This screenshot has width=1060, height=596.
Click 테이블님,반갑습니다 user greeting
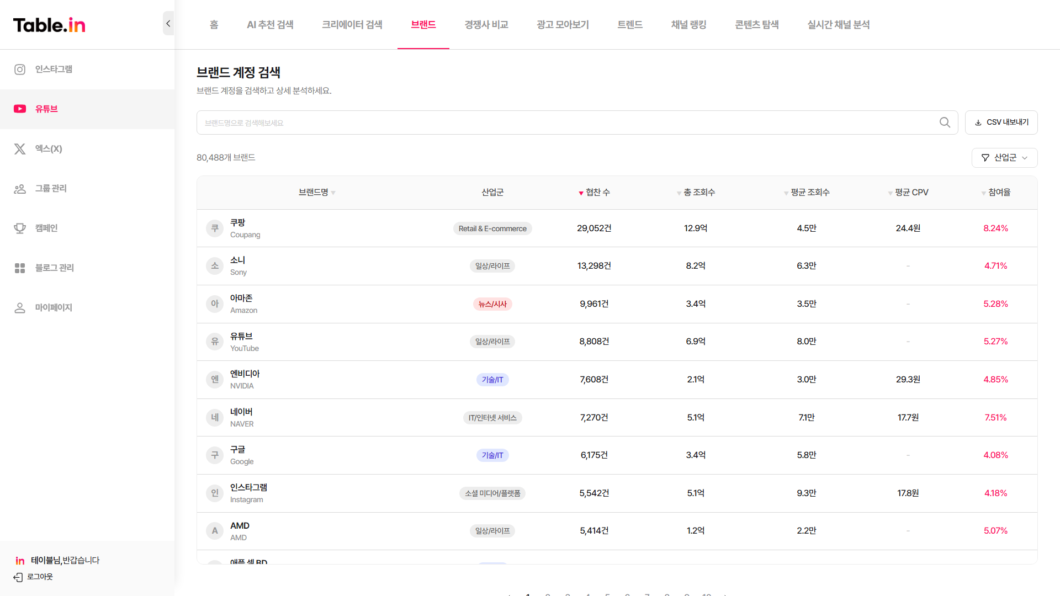(65, 561)
